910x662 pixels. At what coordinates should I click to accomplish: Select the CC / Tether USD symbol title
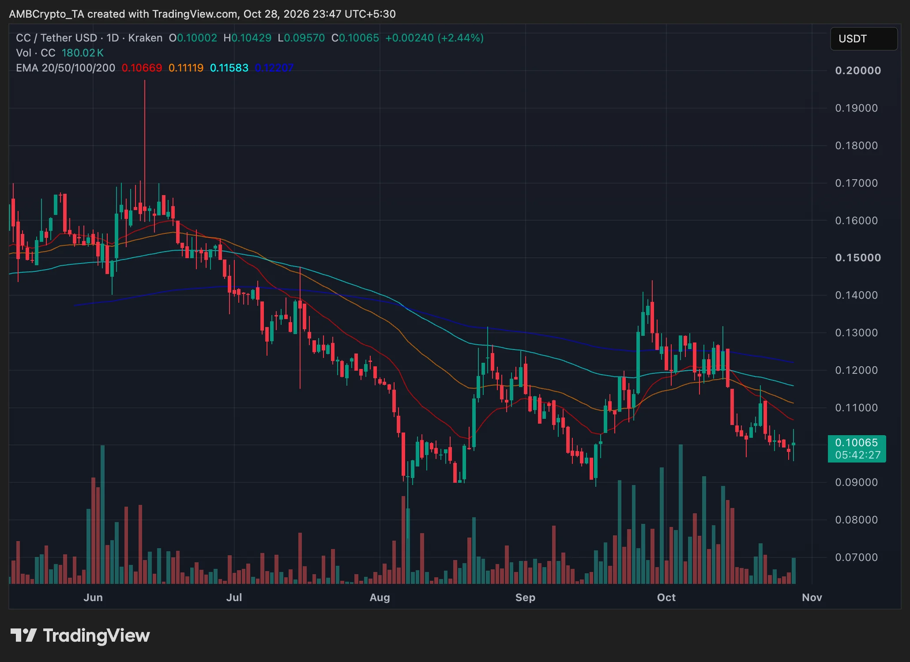89,38
